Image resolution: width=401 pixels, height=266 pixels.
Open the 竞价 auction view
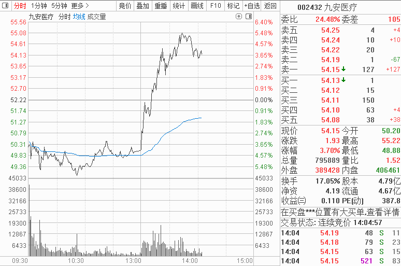click(125, 6)
